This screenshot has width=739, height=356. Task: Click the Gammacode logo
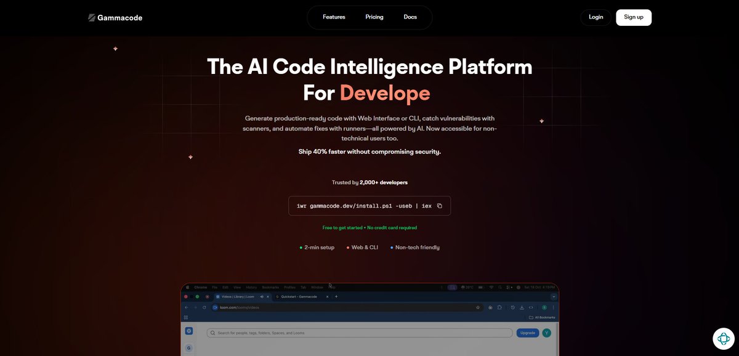(x=115, y=17)
